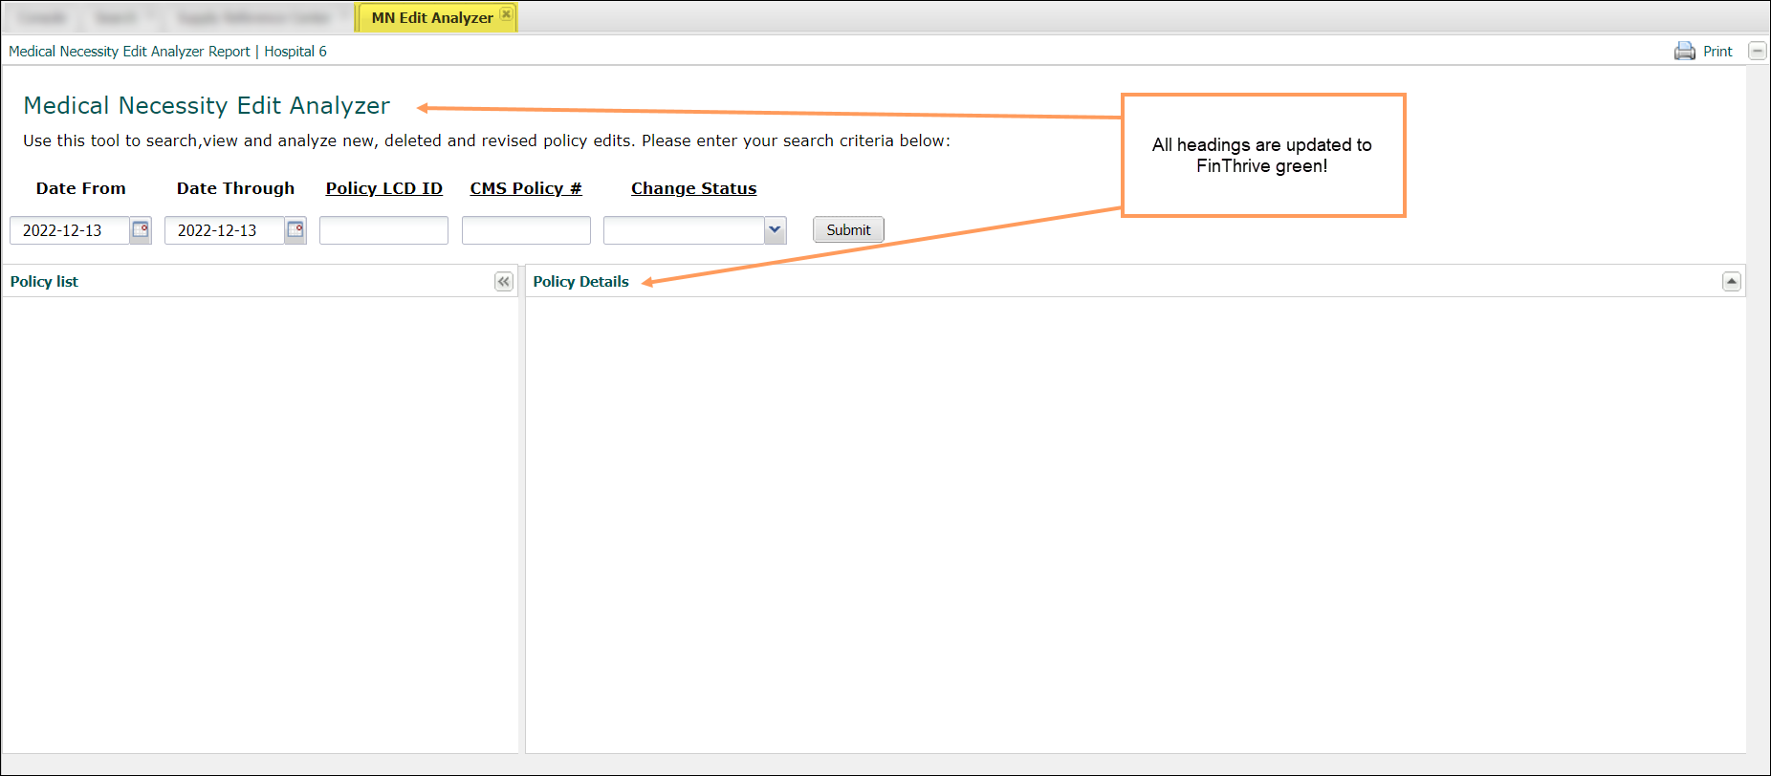Collapse the Policy list panel
This screenshot has width=1771, height=776.
(x=504, y=282)
